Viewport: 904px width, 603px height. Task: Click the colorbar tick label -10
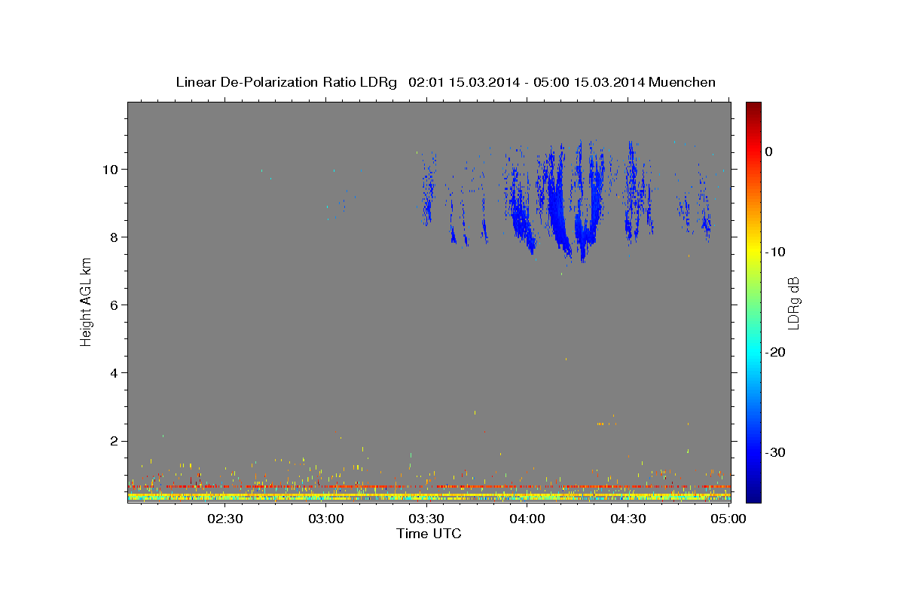tap(775, 252)
